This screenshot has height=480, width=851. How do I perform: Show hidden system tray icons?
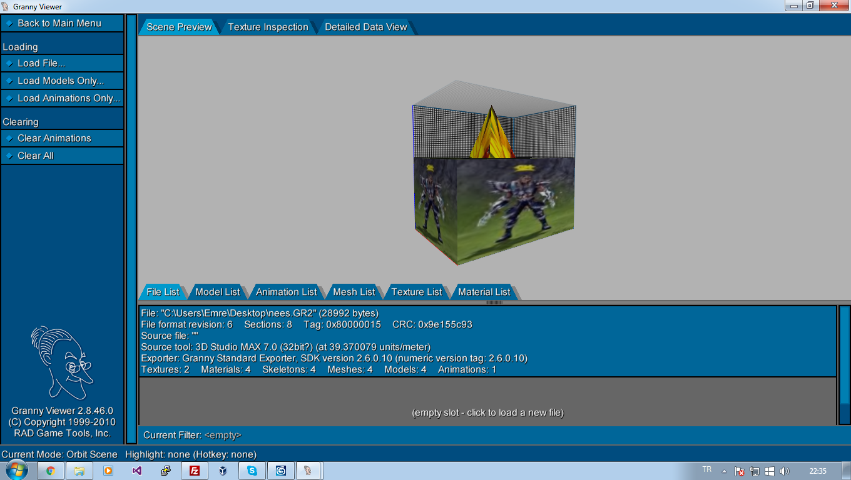tap(725, 471)
